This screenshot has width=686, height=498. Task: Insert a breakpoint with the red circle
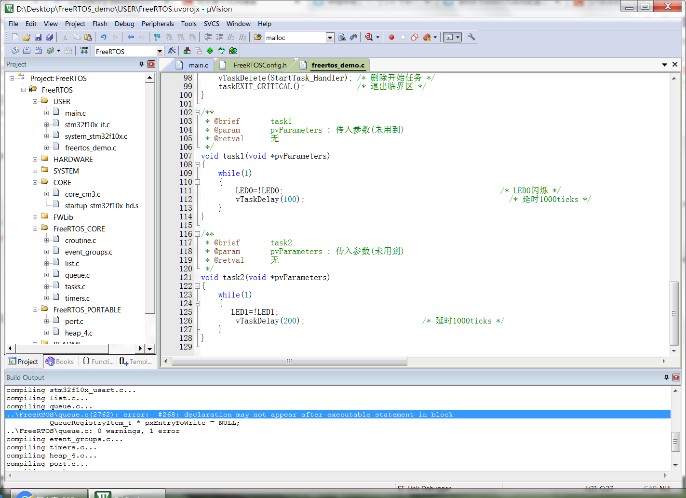pyautogui.click(x=391, y=37)
